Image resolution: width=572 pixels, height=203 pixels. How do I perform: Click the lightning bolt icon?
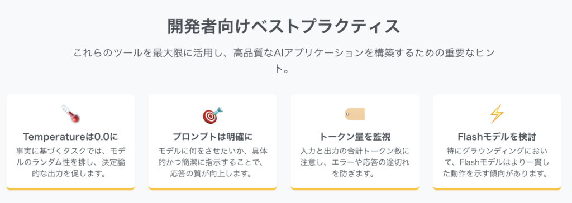(x=497, y=114)
